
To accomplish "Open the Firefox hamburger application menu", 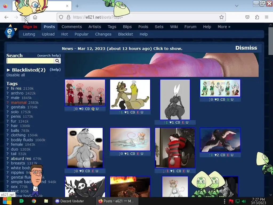I will tap(267, 17).
